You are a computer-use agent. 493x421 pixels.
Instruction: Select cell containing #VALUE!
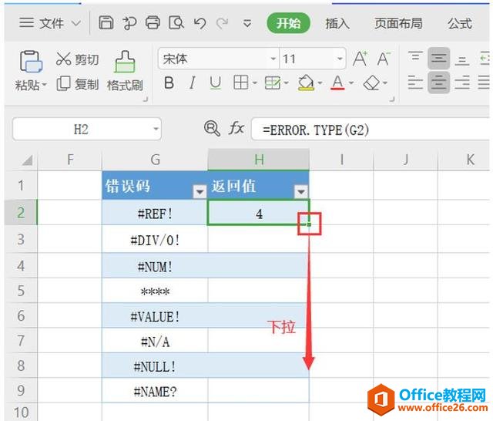155,316
